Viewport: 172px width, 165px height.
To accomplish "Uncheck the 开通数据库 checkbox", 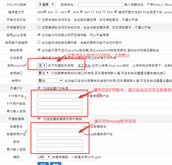I will [x=39, y=118].
